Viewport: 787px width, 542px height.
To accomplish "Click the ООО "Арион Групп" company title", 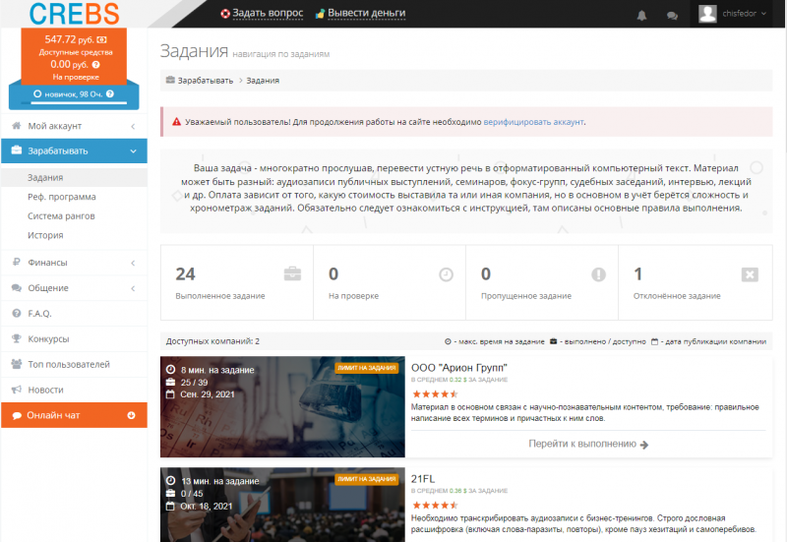I will tap(459, 368).
